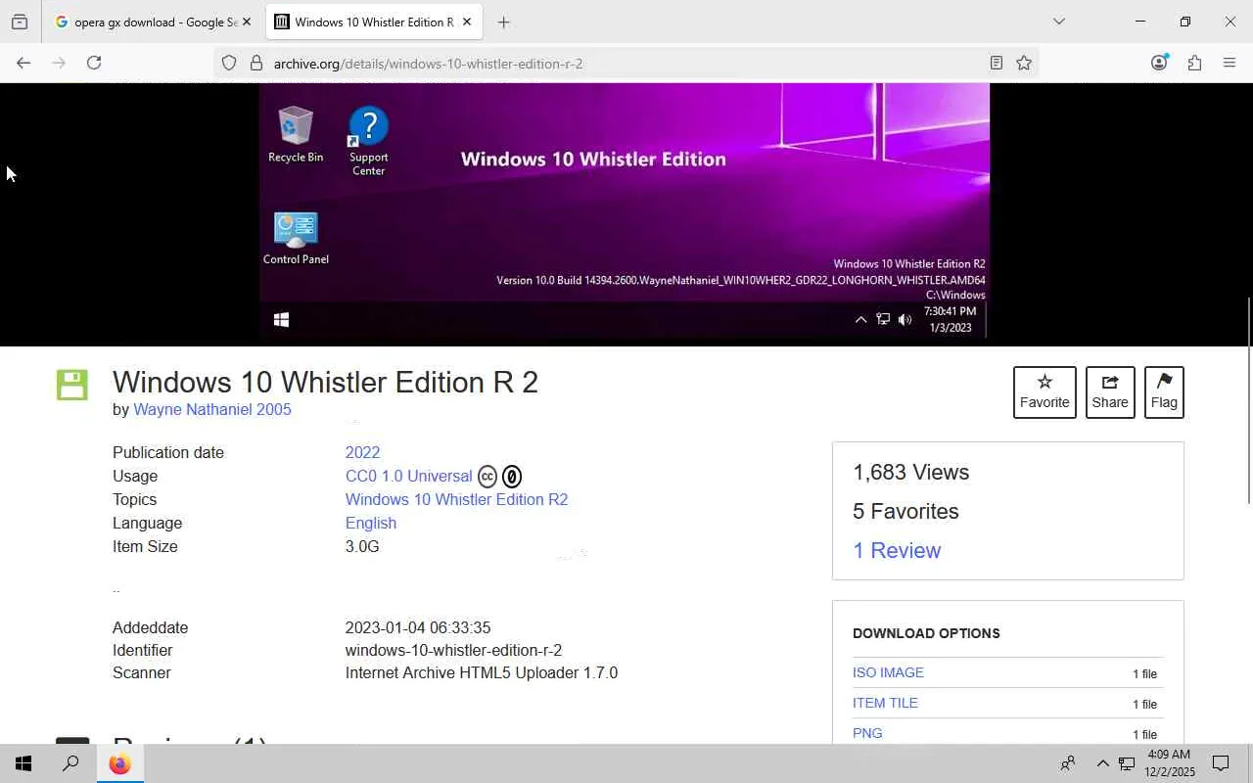Download the ISO IMAGE file
The height and width of the screenshot is (783, 1253).
point(888,672)
